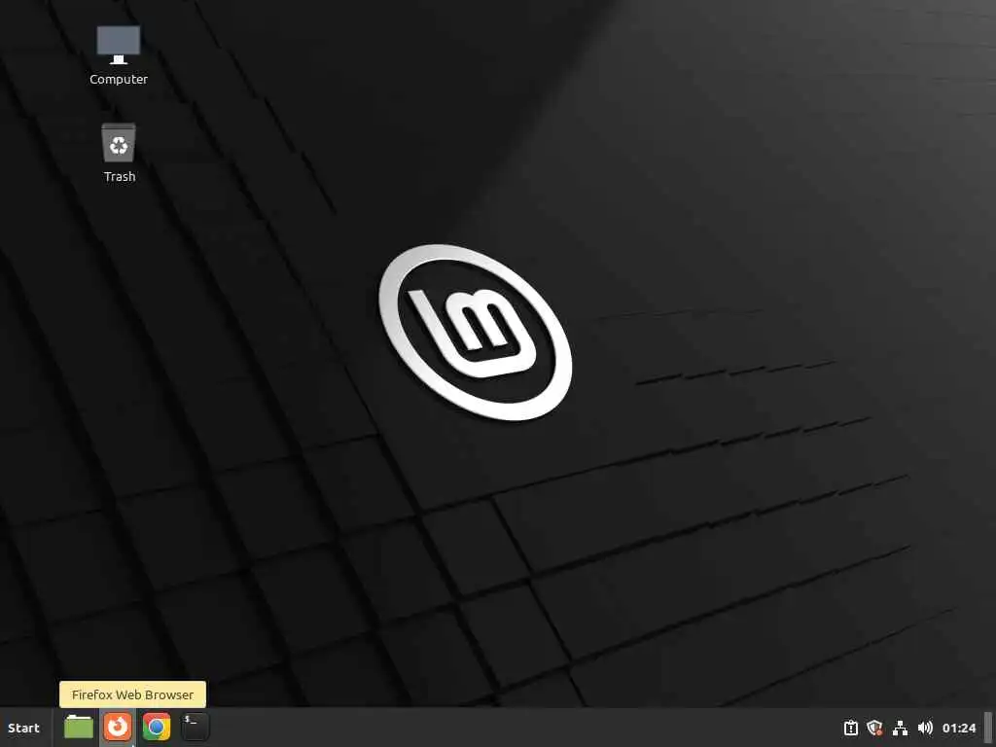Open Google Chrome from the panel

pyautogui.click(x=157, y=727)
